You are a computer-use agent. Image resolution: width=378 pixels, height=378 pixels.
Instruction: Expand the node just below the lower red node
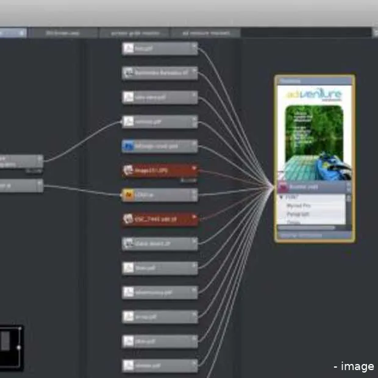tap(194, 241)
